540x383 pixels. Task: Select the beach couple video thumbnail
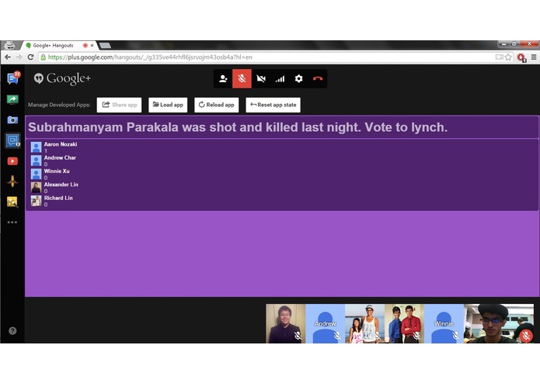coord(364,323)
